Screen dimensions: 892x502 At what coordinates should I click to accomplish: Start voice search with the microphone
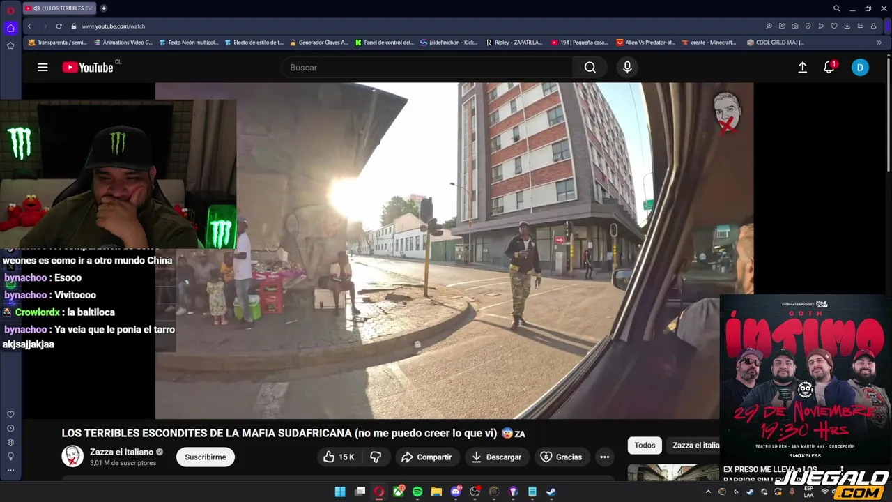[x=627, y=67]
